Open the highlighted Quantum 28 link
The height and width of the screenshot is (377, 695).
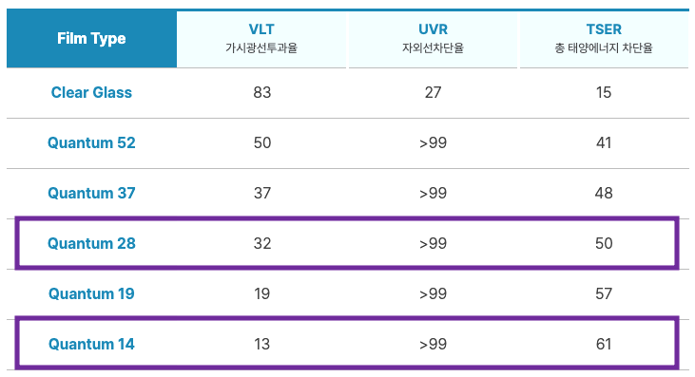pyautogui.click(x=91, y=243)
